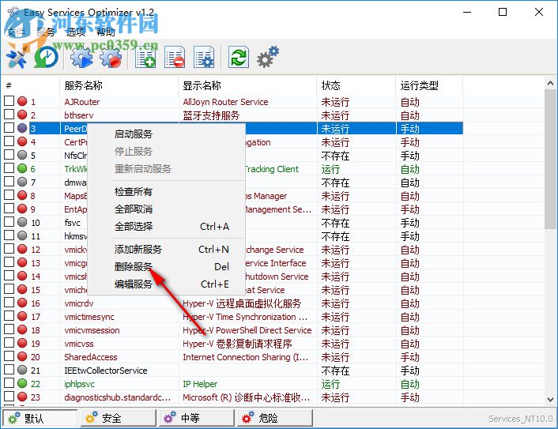Screen dimensions: 558x429
Task: Select IEEtwCollectorService service name
Action: tap(106, 371)
